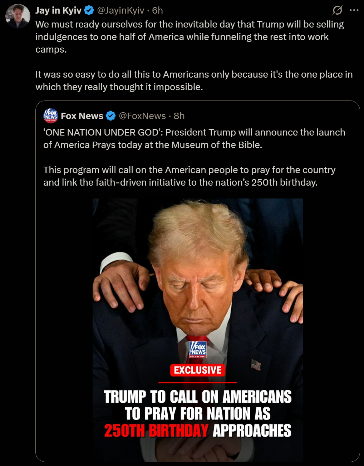Expand the Trump praying photo
Image resolution: width=364 pixels, height=466 pixels.
point(197,330)
